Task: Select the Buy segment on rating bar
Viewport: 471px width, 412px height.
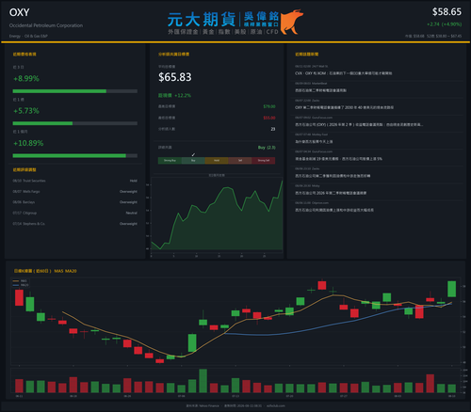Action: click(193, 161)
